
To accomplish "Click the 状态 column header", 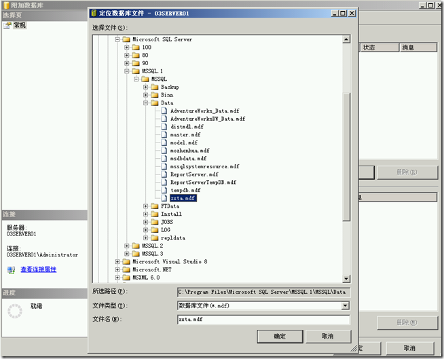I will tap(380, 48).
